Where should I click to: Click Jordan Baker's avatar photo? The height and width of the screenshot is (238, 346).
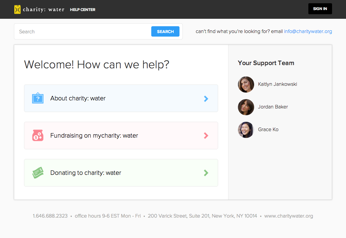tap(246, 107)
